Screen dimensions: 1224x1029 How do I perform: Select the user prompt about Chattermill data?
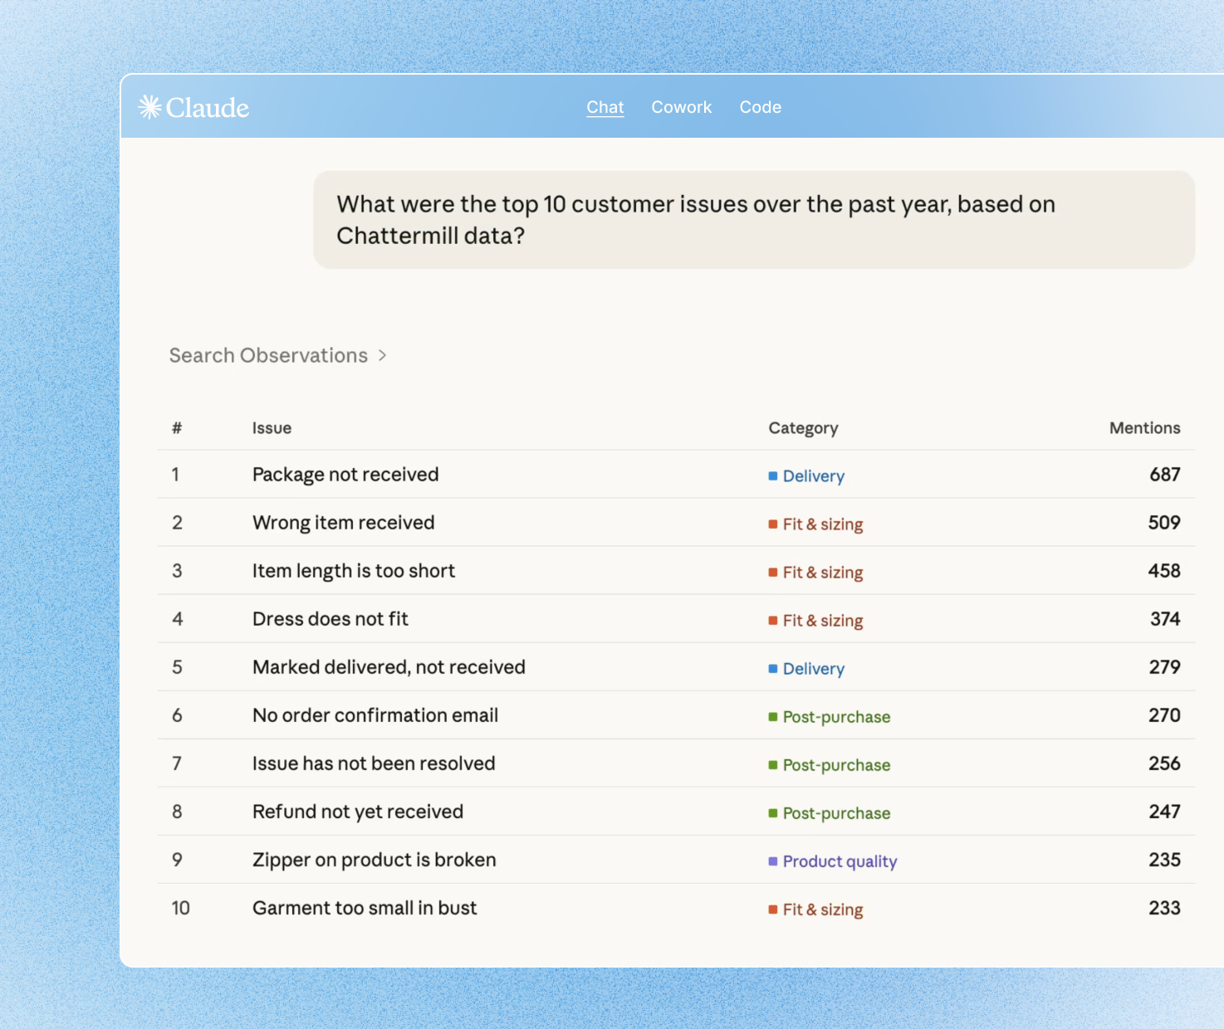point(754,220)
